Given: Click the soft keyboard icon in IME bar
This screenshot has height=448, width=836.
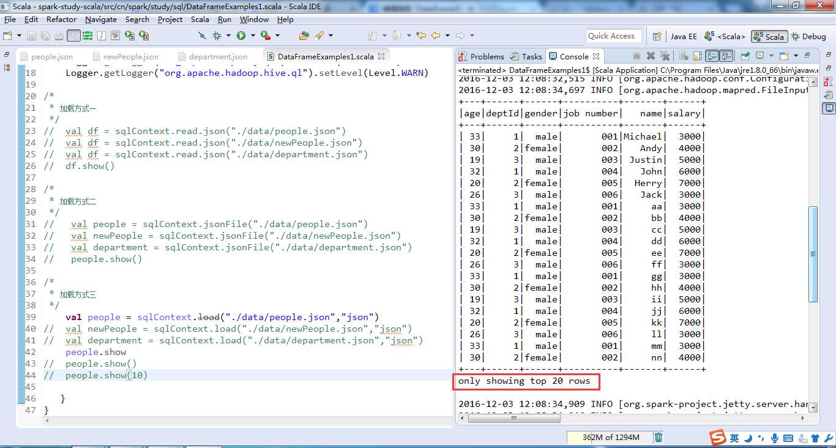Looking at the screenshot, I should pos(788,438).
